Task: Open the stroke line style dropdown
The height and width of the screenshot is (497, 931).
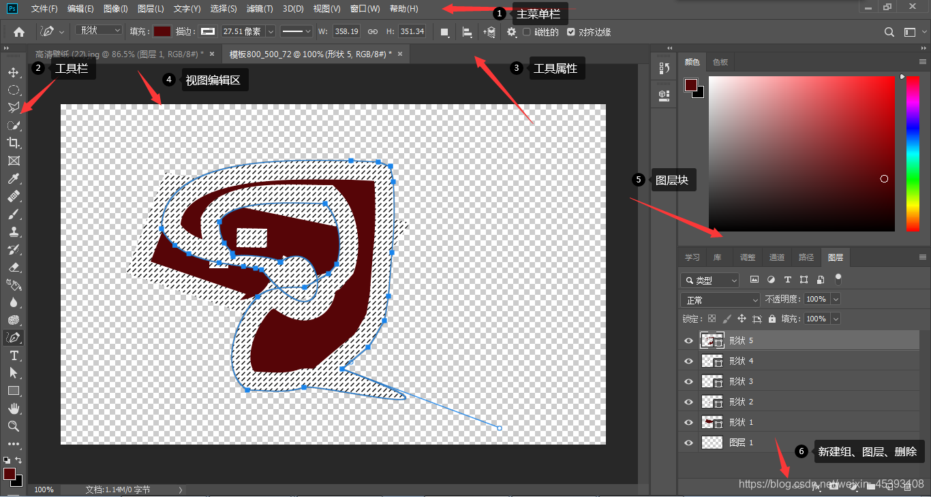Action: (x=296, y=31)
